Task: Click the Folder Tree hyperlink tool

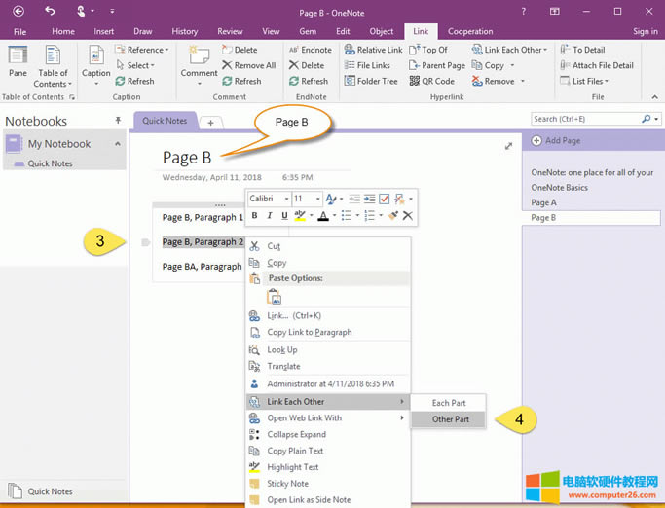Action: [371, 82]
